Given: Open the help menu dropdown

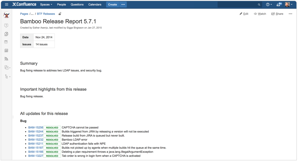Looking at the screenshot, I should (x=269, y=4).
